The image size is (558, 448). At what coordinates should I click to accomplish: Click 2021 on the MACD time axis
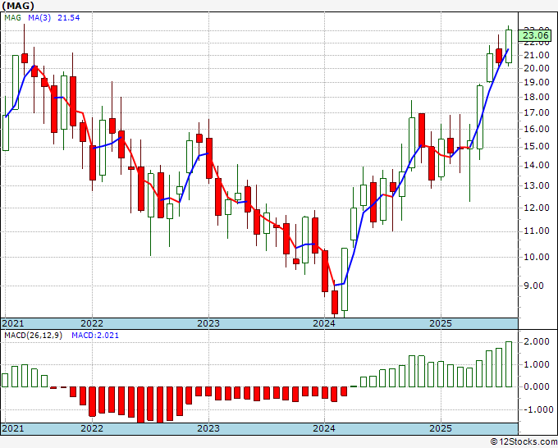coord(13,428)
